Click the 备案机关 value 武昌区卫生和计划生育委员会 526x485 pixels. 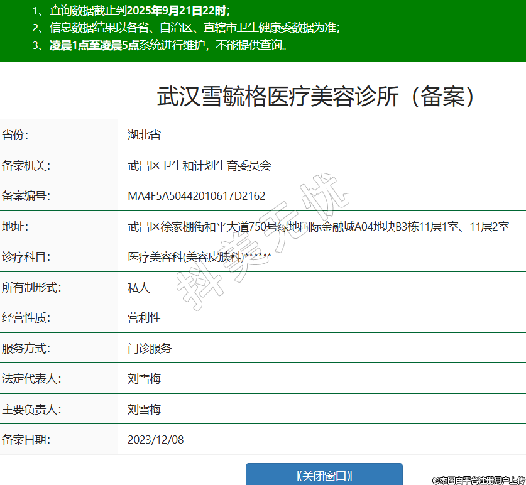[x=199, y=166]
